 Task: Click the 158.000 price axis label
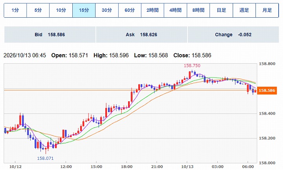point(267,163)
